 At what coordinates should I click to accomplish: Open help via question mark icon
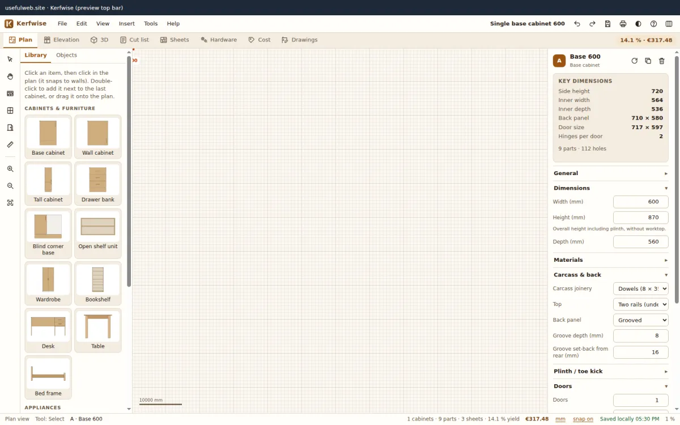(653, 24)
